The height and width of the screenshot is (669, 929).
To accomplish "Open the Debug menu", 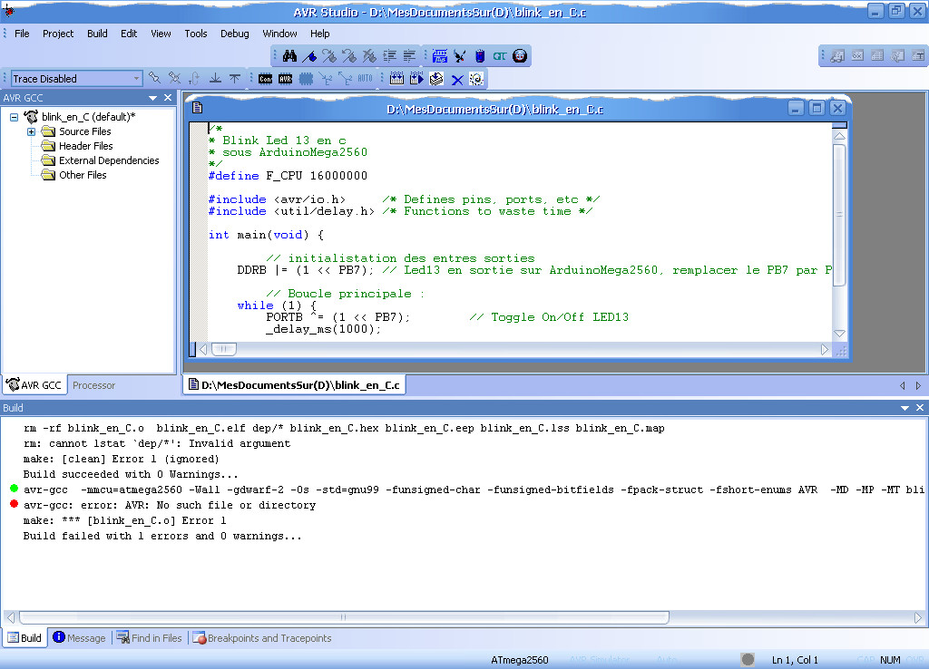I will click(234, 34).
